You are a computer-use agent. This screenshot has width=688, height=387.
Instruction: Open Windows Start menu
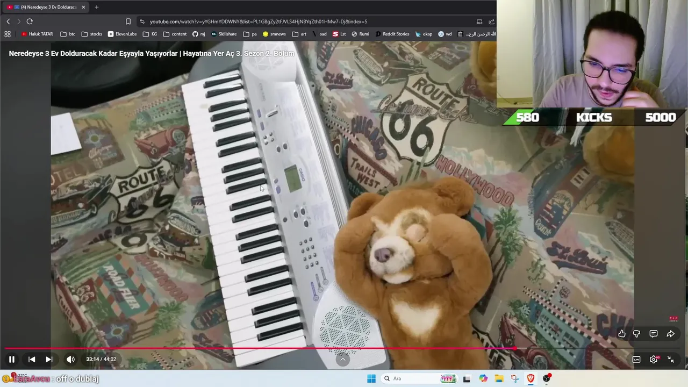click(371, 378)
